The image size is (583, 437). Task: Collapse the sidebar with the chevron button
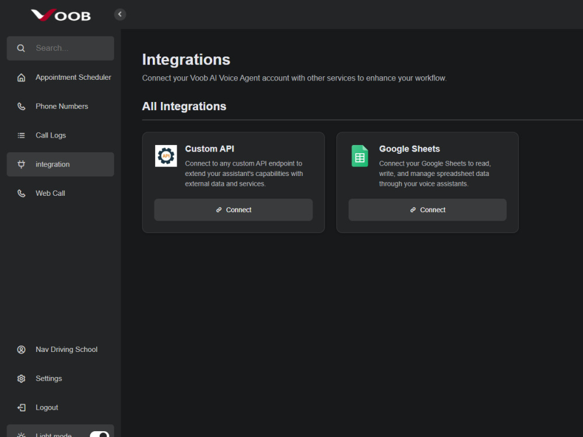coord(120,14)
